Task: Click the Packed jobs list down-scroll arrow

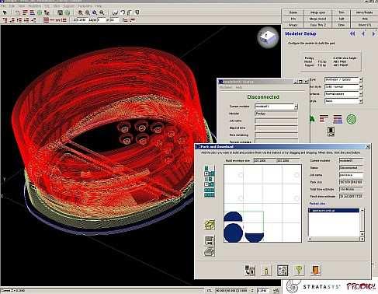Action: tap(362, 234)
